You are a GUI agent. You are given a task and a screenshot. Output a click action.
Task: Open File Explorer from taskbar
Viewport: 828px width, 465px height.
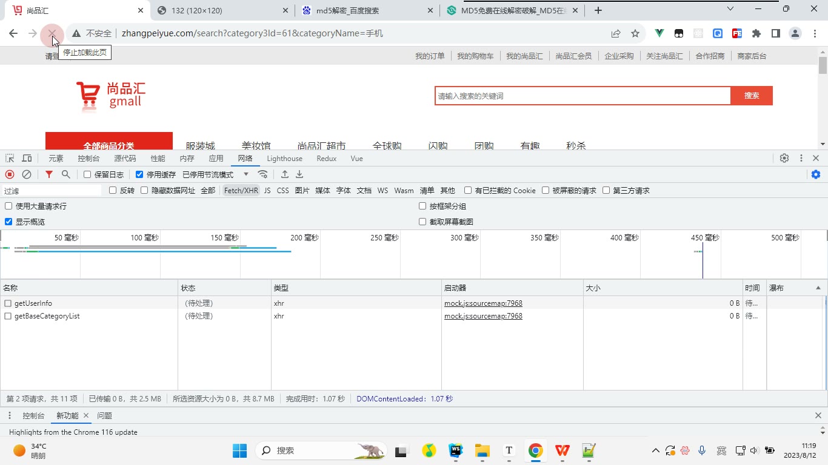482,450
